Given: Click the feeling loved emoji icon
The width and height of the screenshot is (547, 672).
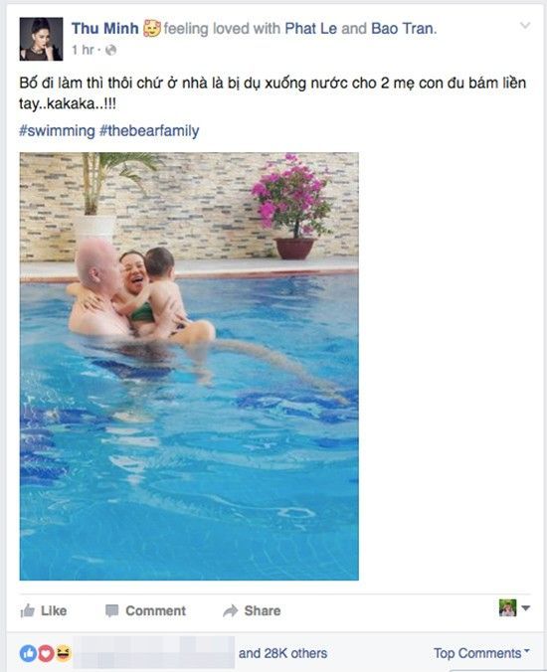Looking at the screenshot, I should (x=152, y=28).
